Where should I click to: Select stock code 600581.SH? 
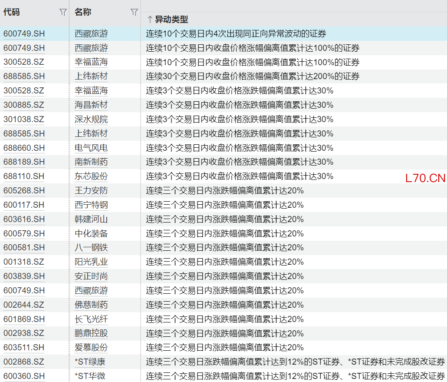pyautogui.click(x=24, y=247)
